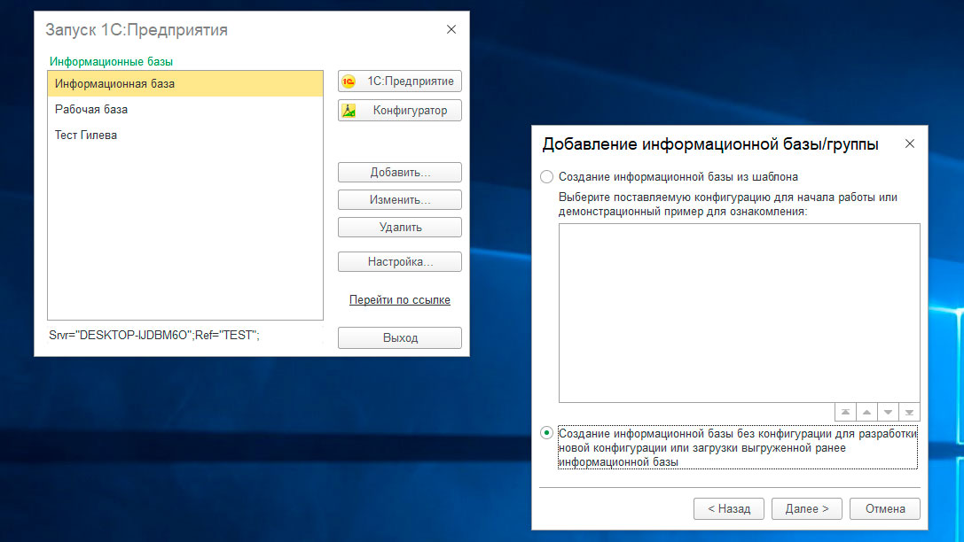
Task: Click the Изменить... button
Action: 400,199
